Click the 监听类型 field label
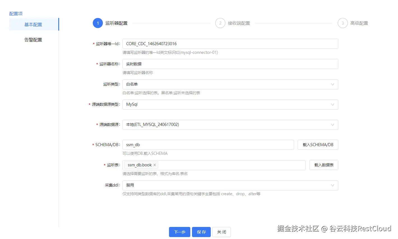The width and height of the screenshot is (398, 239). tap(112, 84)
